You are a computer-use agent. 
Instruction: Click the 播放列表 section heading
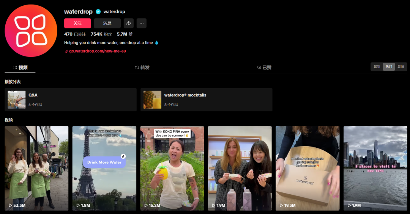coord(13,82)
